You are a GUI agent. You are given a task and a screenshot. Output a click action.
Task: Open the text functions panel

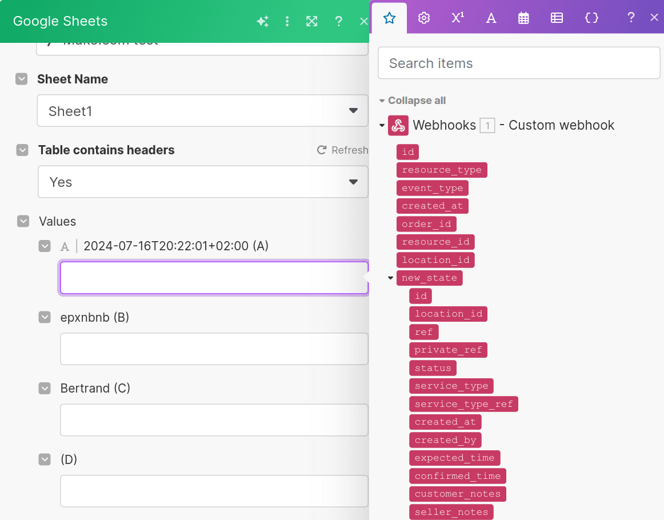click(x=490, y=18)
